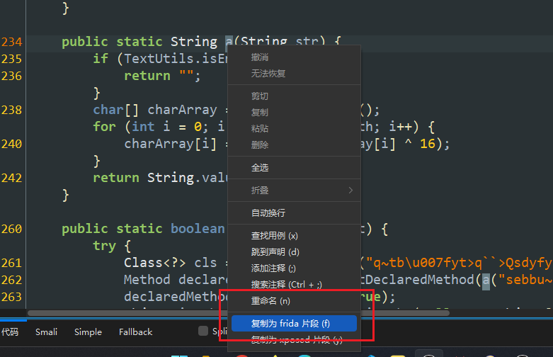Click the highlighted method name a on line 234
The height and width of the screenshot is (357, 553).
[x=229, y=42]
